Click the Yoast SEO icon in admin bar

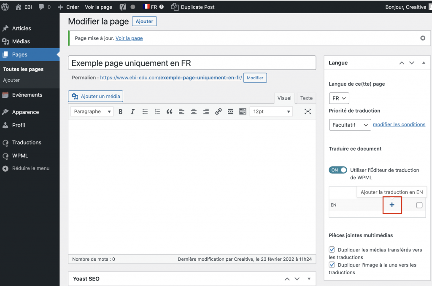coord(123,7)
